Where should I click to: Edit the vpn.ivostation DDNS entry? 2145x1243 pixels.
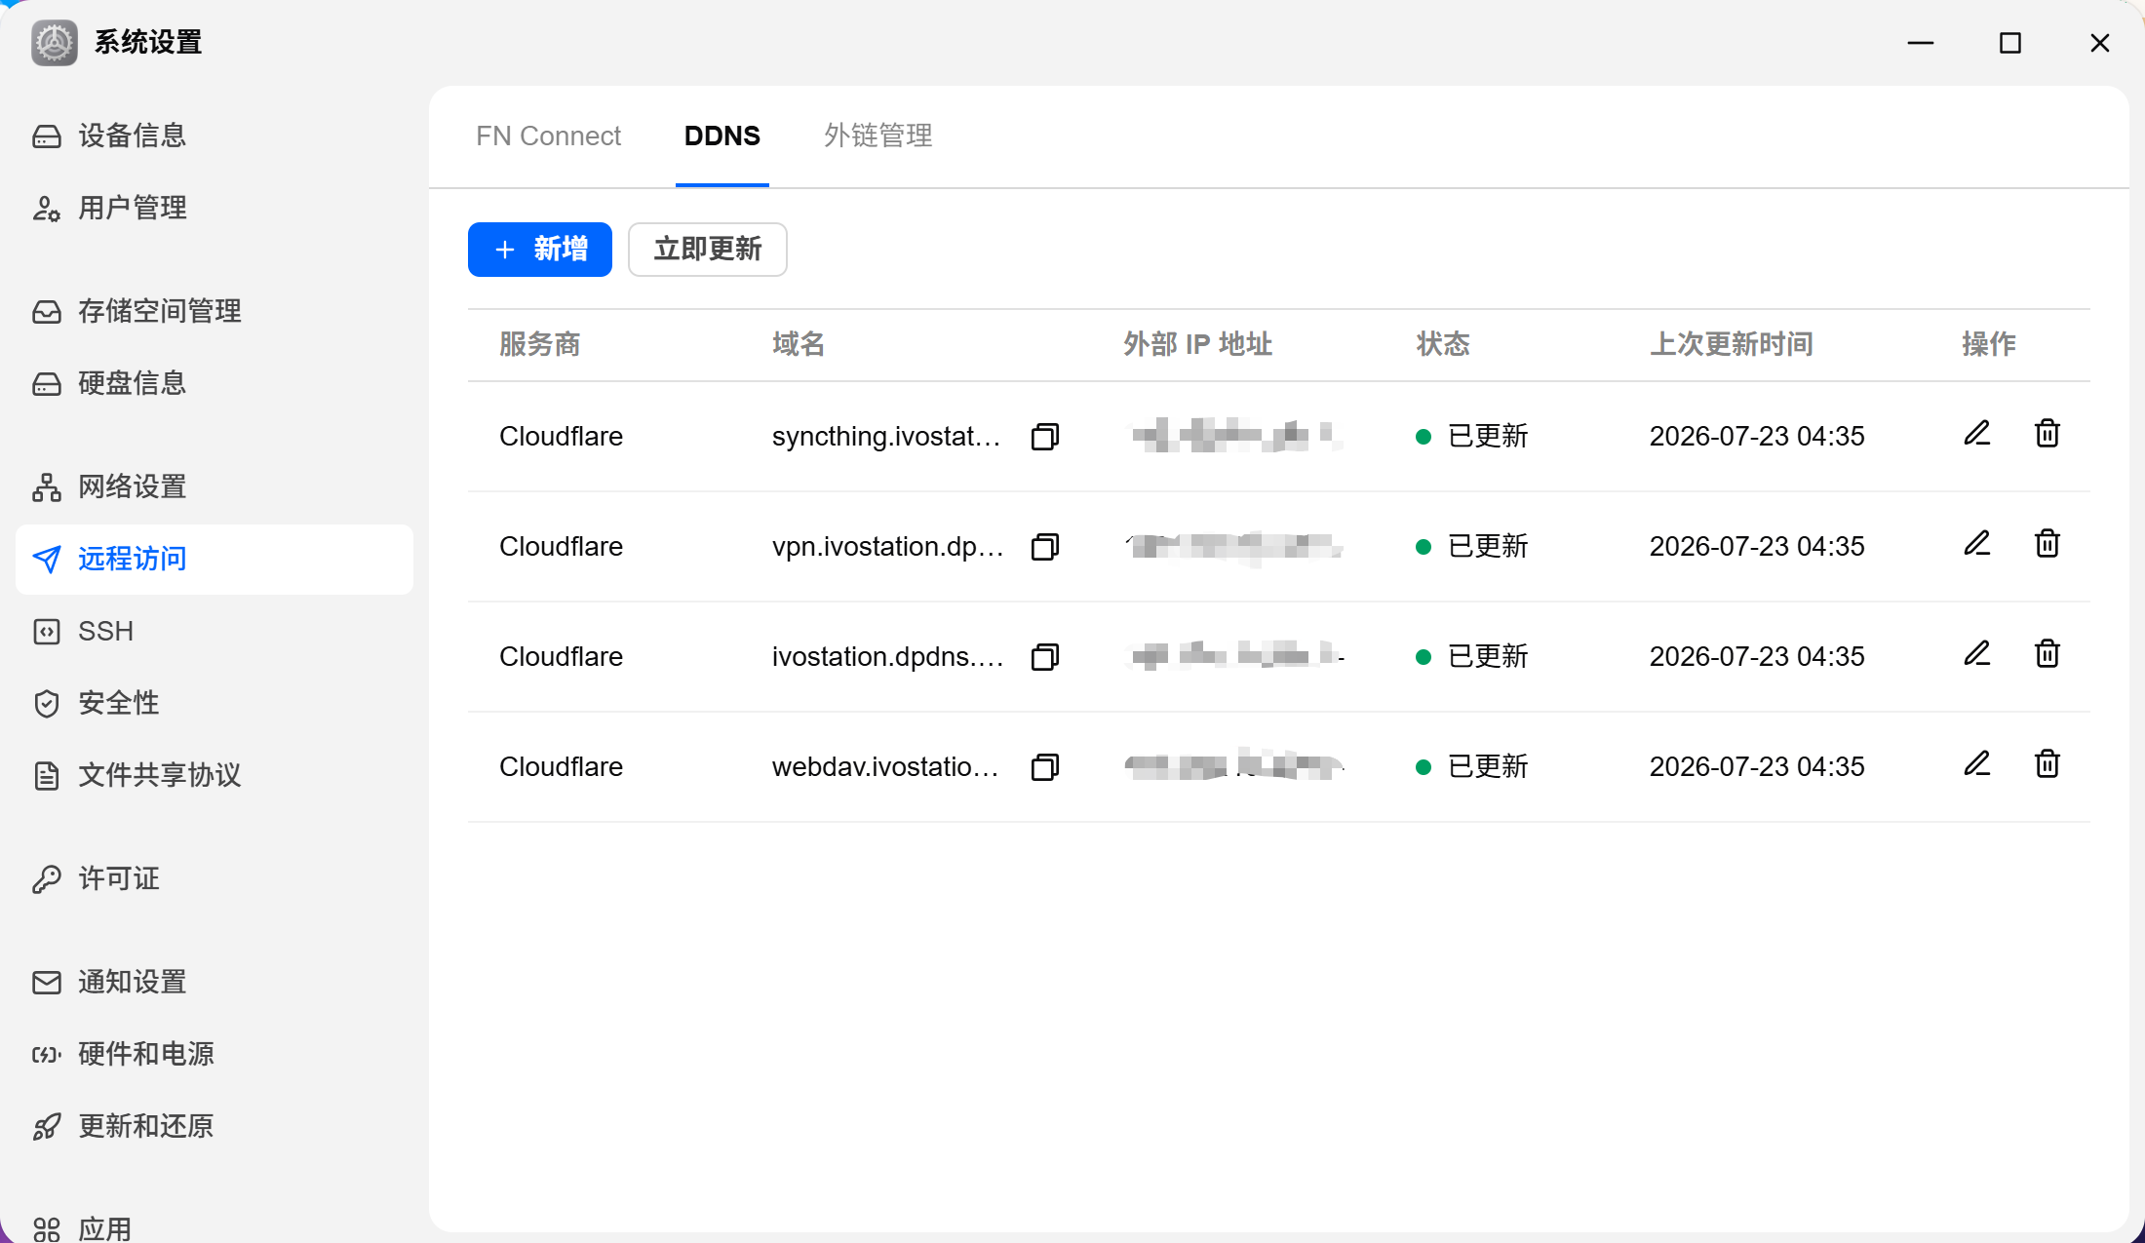[x=1976, y=543]
